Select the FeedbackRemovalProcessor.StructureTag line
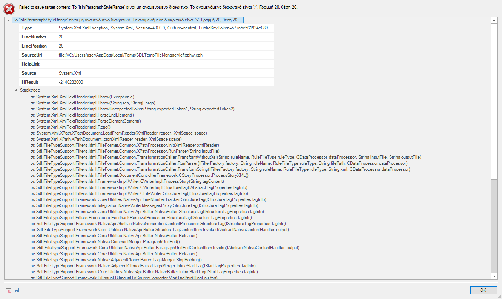The width and height of the screenshot is (502, 299). pos(141,218)
